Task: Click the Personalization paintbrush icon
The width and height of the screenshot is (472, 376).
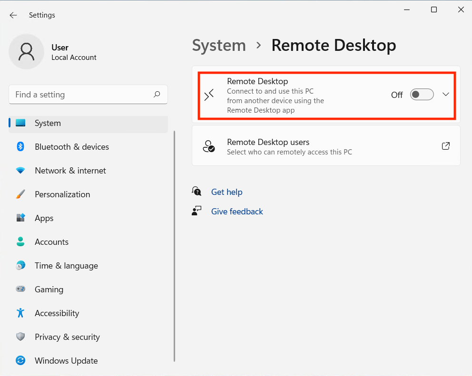Action: pyautogui.click(x=20, y=194)
